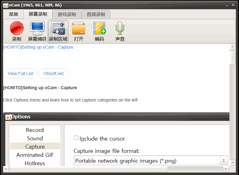Open output folder via 打开 icon
The height and width of the screenshot is (175, 239).
click(79, 31)
